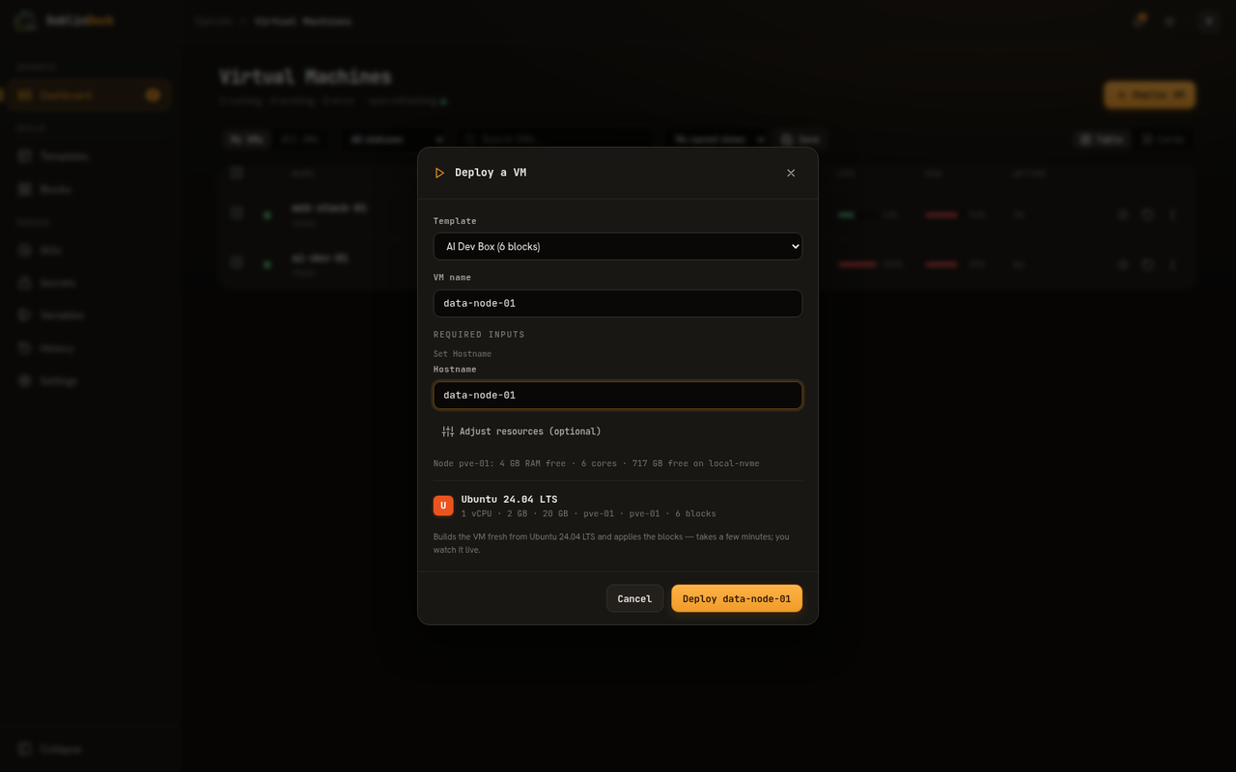1236x772 pixels.
Task: Click the Builds the VM fresh description text
Action: point(611,543)
